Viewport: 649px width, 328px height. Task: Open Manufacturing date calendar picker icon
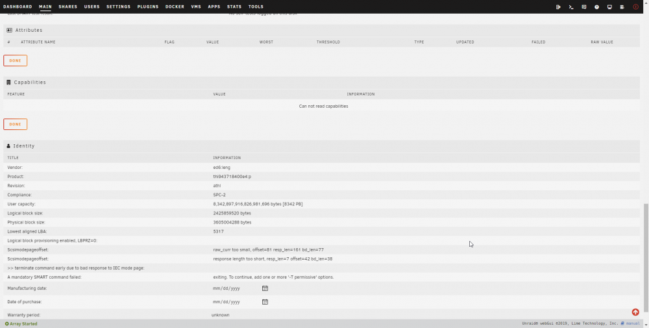coord(265,288)
